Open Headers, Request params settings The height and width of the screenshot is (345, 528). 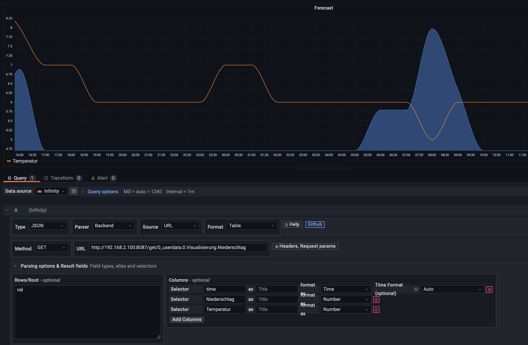[x=305, y=246]
